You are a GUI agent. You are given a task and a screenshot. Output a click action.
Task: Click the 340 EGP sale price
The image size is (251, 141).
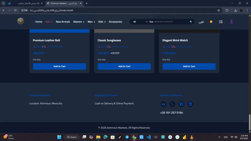pyautogui.click(x=103, y=53)
